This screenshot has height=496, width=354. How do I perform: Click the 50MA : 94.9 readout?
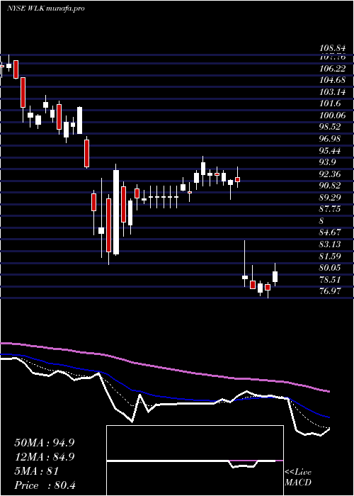coord(45,443)
